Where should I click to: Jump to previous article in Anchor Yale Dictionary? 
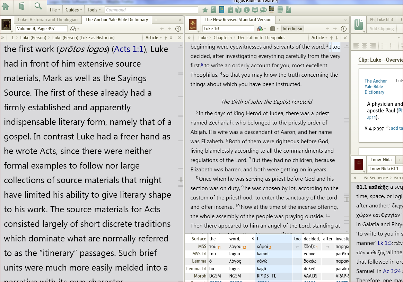coord(166,38)
